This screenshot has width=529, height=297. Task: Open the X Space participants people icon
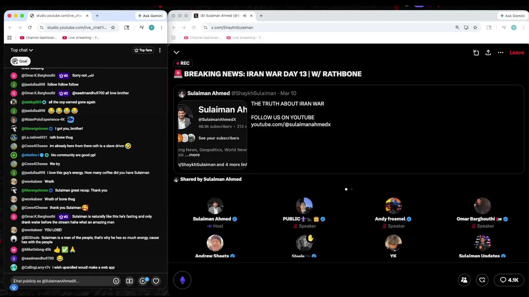pos(464,280)
